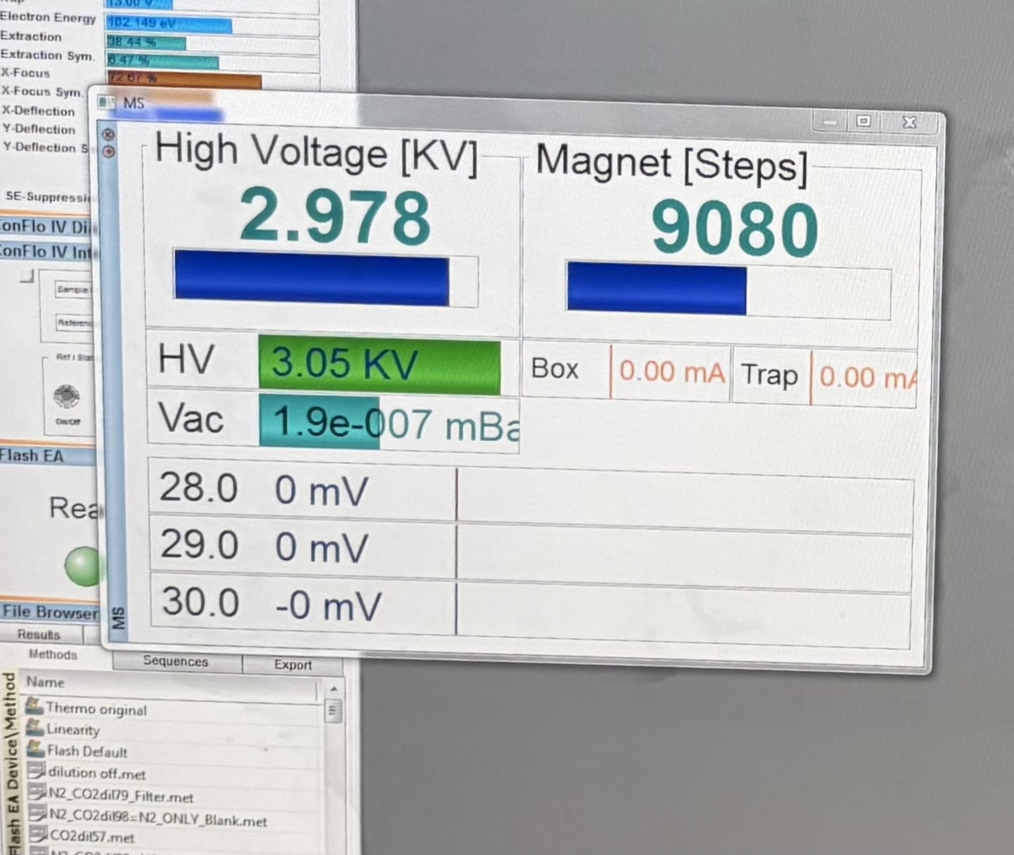Click the Ref On/Off valve icon
The image size is (1014, 855).
click(67, 395)
